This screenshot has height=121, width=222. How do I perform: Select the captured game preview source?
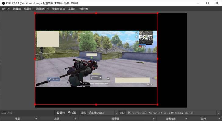tap(96, 59)
